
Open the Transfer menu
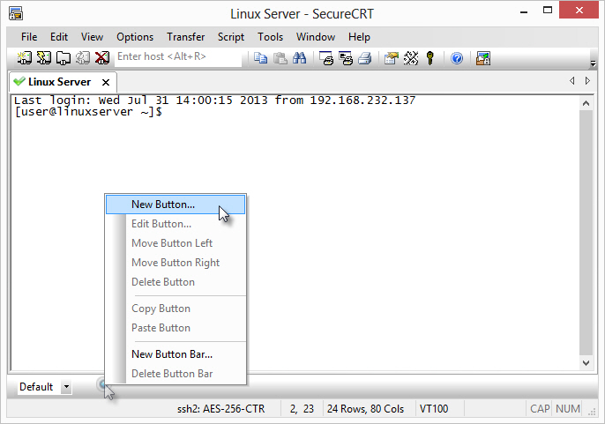pos(185,37)
